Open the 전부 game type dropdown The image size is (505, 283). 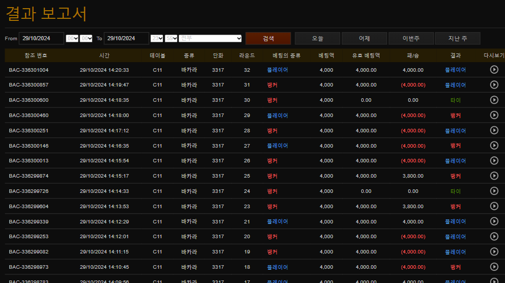click(x=210, y=39)
